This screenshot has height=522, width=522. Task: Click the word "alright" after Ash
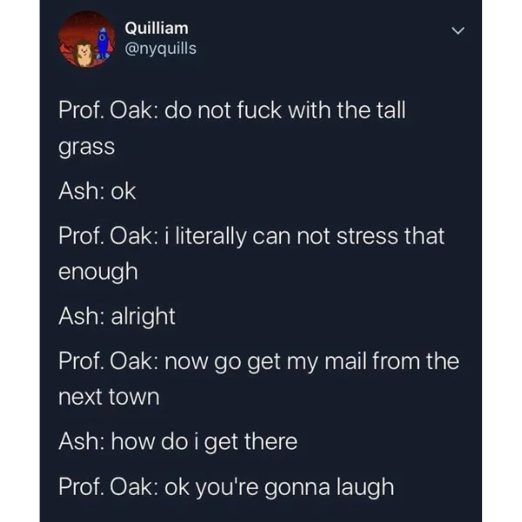[x=144, y=316]
